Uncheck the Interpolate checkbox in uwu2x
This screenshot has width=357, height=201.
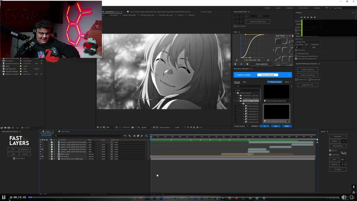tap(330, 154)
